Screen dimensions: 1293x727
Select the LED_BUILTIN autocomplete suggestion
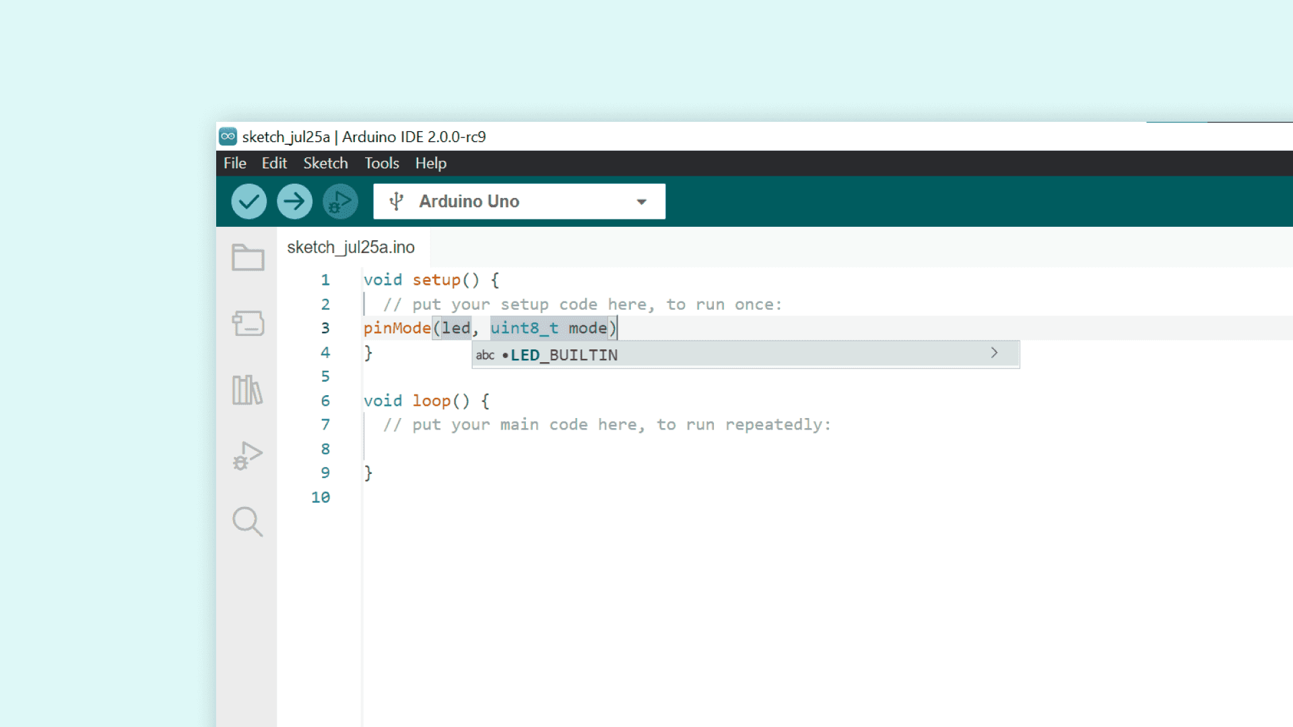(x=564, y=355)
